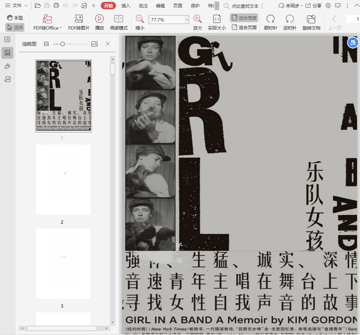Rotate page 逆时针 counterclockwise
The image size is (360, 335).
(x=290, y=19)
